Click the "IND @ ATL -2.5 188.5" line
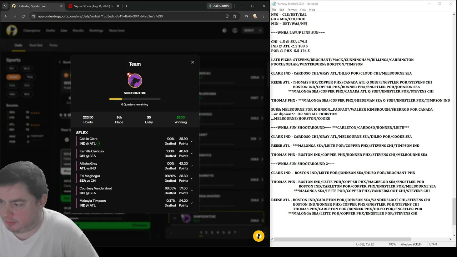The width and height of the screenshot is (457, 257). click(289, 46)
